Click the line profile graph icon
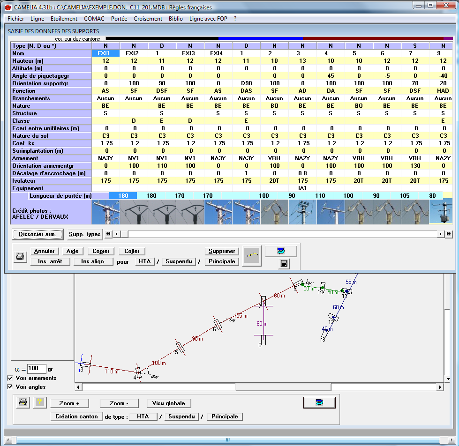 252,256
